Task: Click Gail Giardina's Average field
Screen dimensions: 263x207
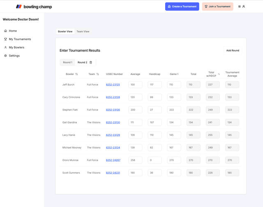Action: click(x=135, y=122)
